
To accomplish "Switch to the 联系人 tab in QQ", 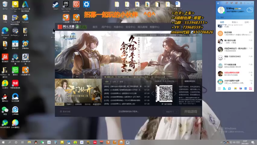I will pyautogui.click(x=235, y=22).
